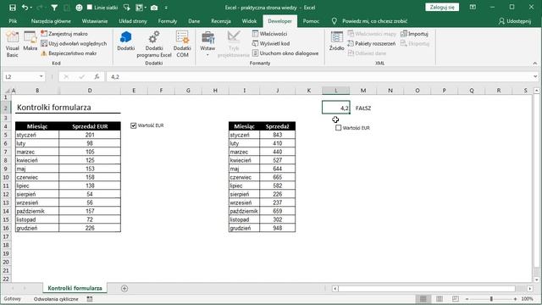Switch to Page Layout view
542x305 pixels.
click(x=440, y=299)
